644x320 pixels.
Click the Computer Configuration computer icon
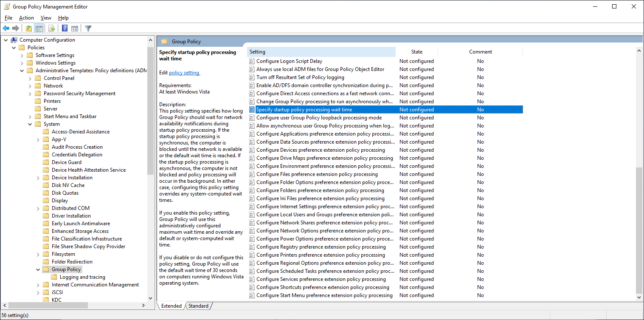point(14,40)
